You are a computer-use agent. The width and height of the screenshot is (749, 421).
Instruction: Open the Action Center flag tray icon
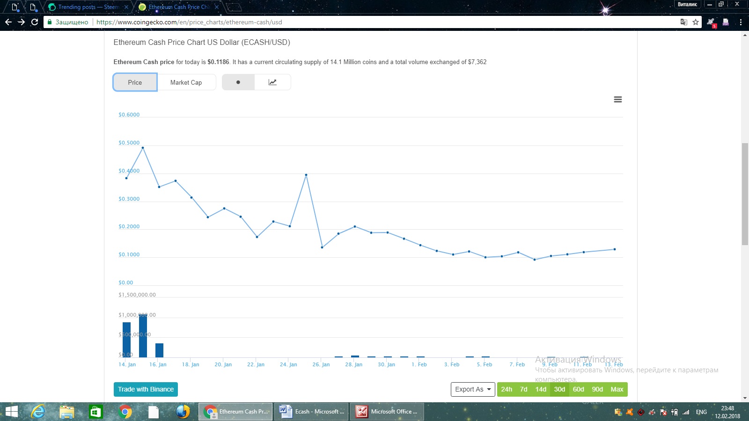(x=663, y=412)
